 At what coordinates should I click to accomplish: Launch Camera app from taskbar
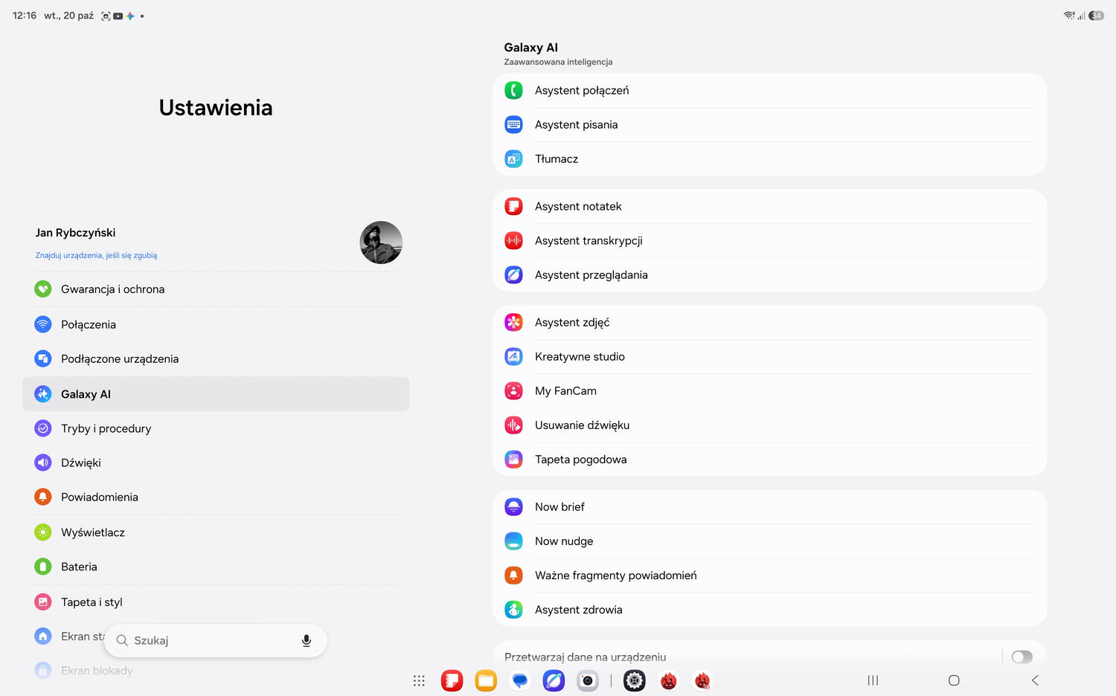coord(588,680)
